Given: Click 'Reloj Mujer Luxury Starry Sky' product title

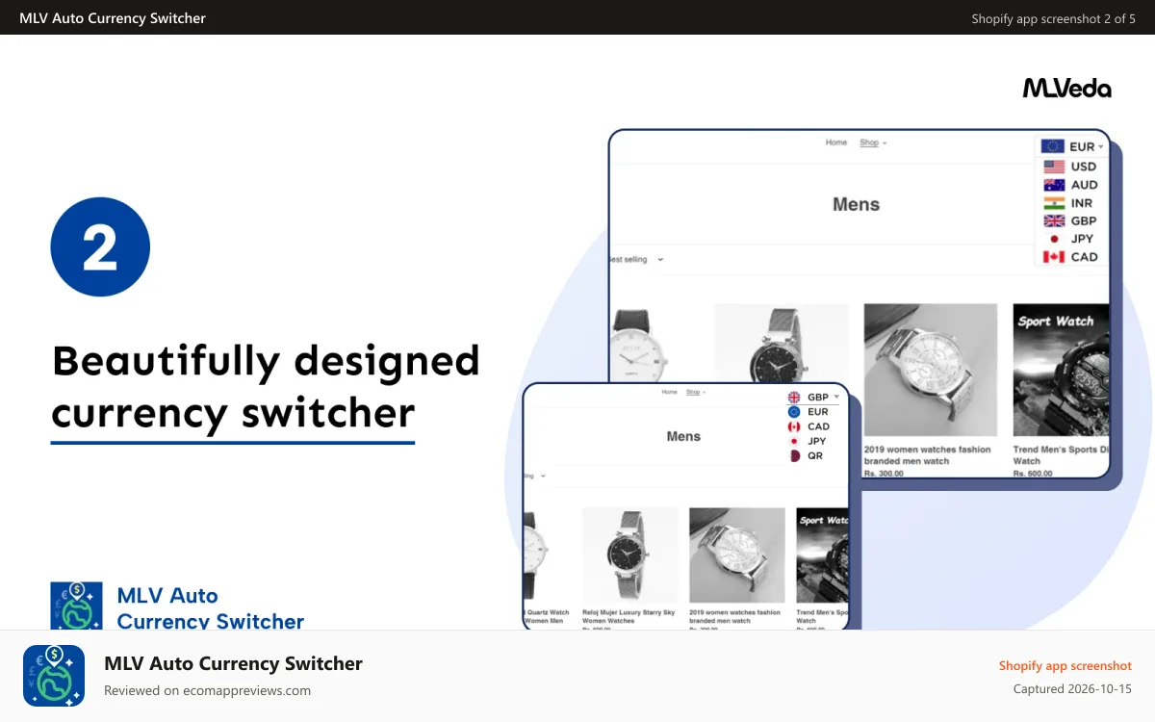Looking at the screenshot, I should tap(629, 616).
